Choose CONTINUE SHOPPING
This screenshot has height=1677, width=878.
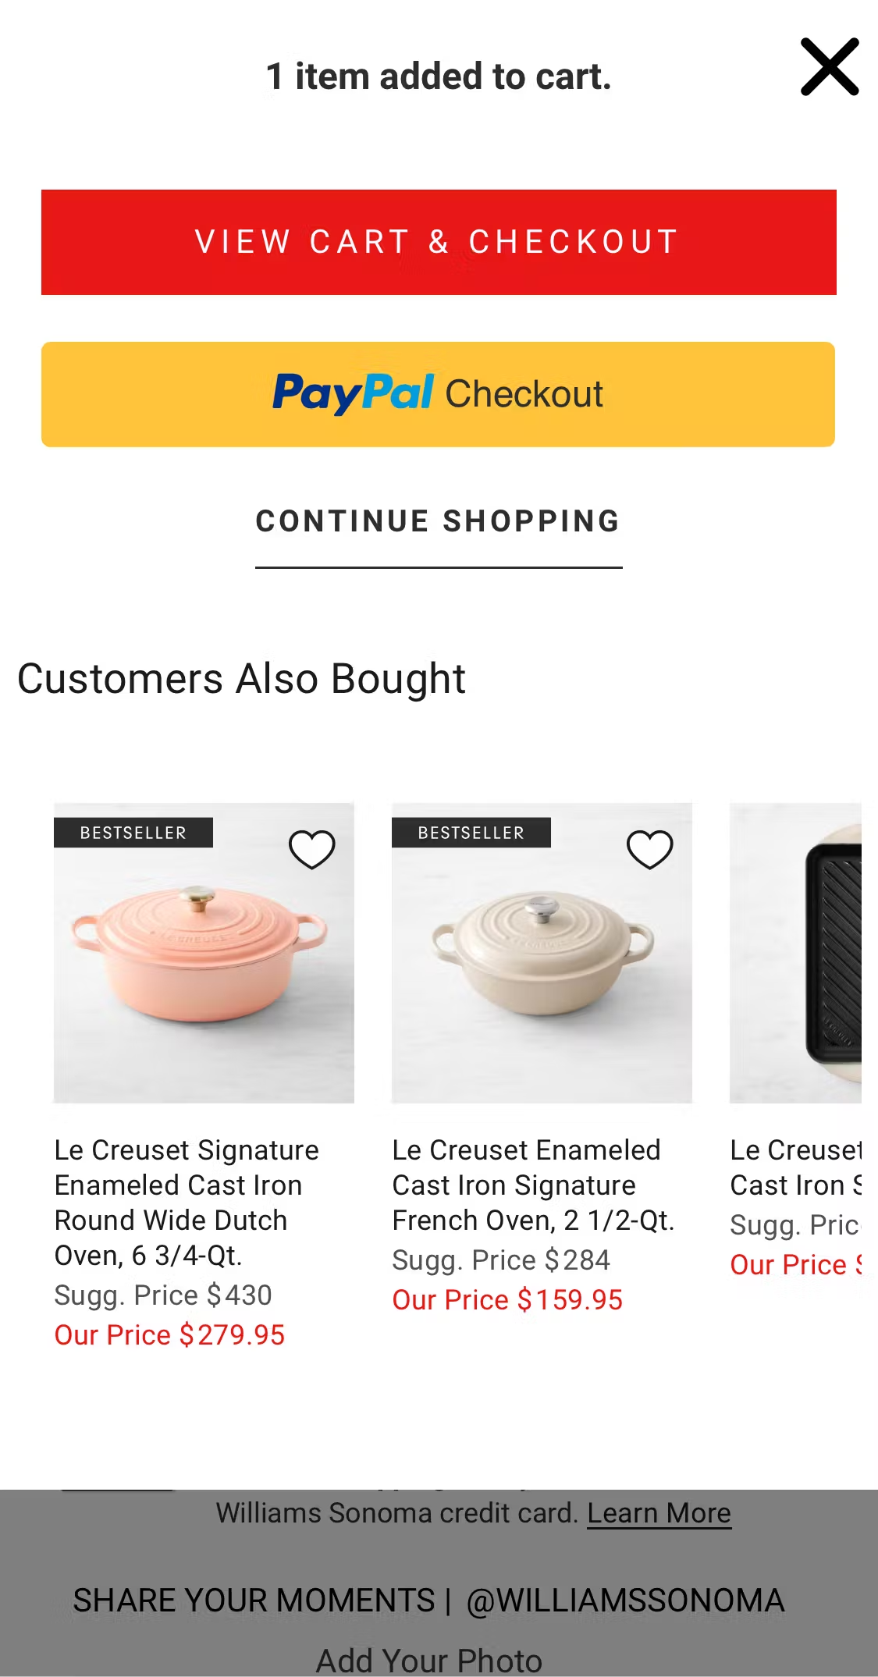[437, 521]
